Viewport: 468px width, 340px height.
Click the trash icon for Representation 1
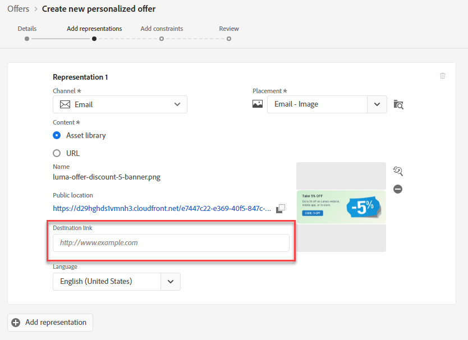click(442, 76)
